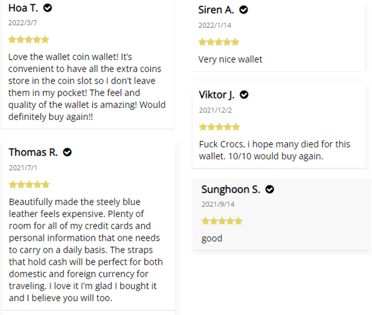Click the 2022/3/7 review date

pos(23,23)
